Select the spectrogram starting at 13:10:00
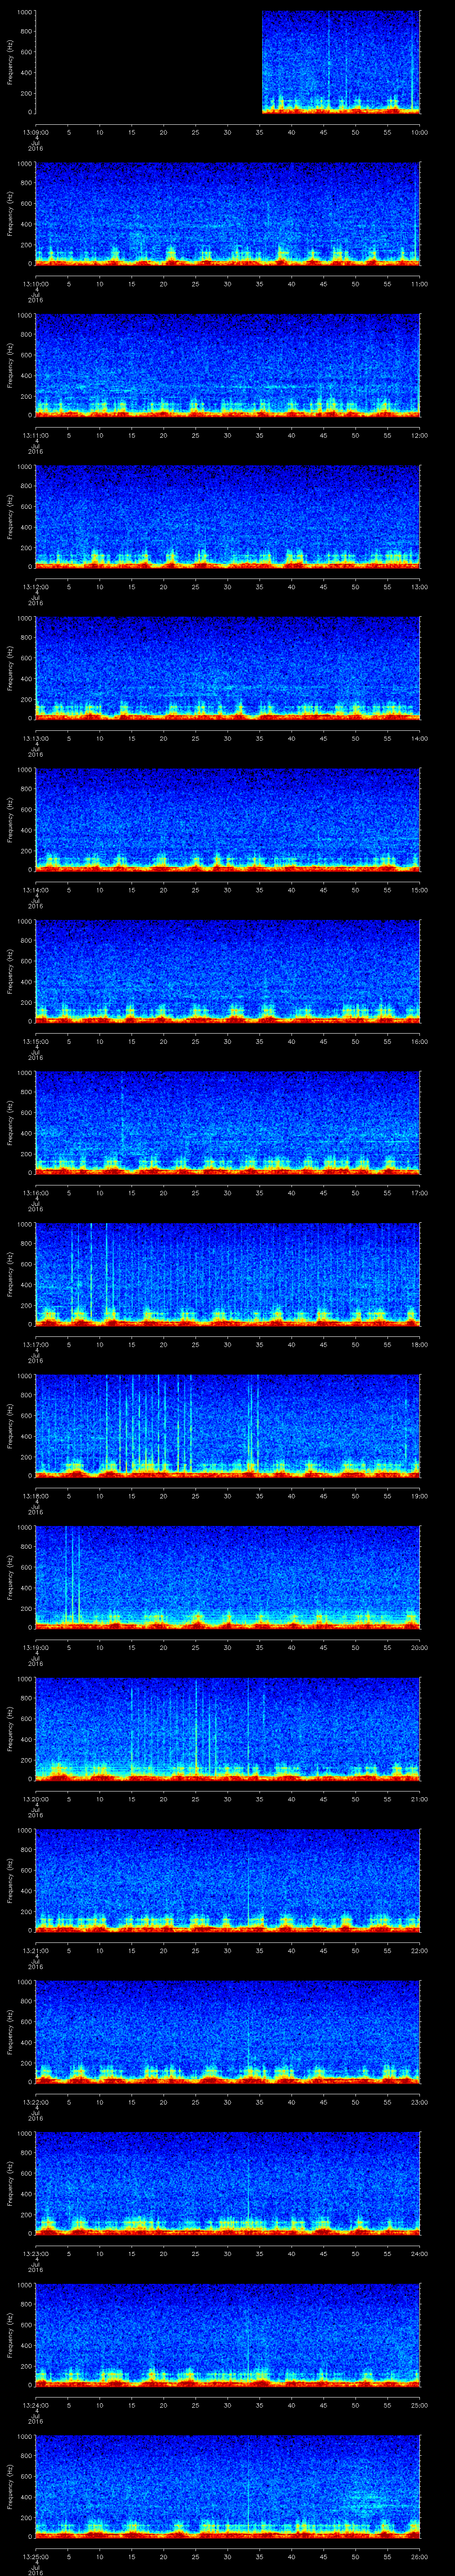This screenshot has height=2576, width=455. pyautogui.click(x=227, y=213)
